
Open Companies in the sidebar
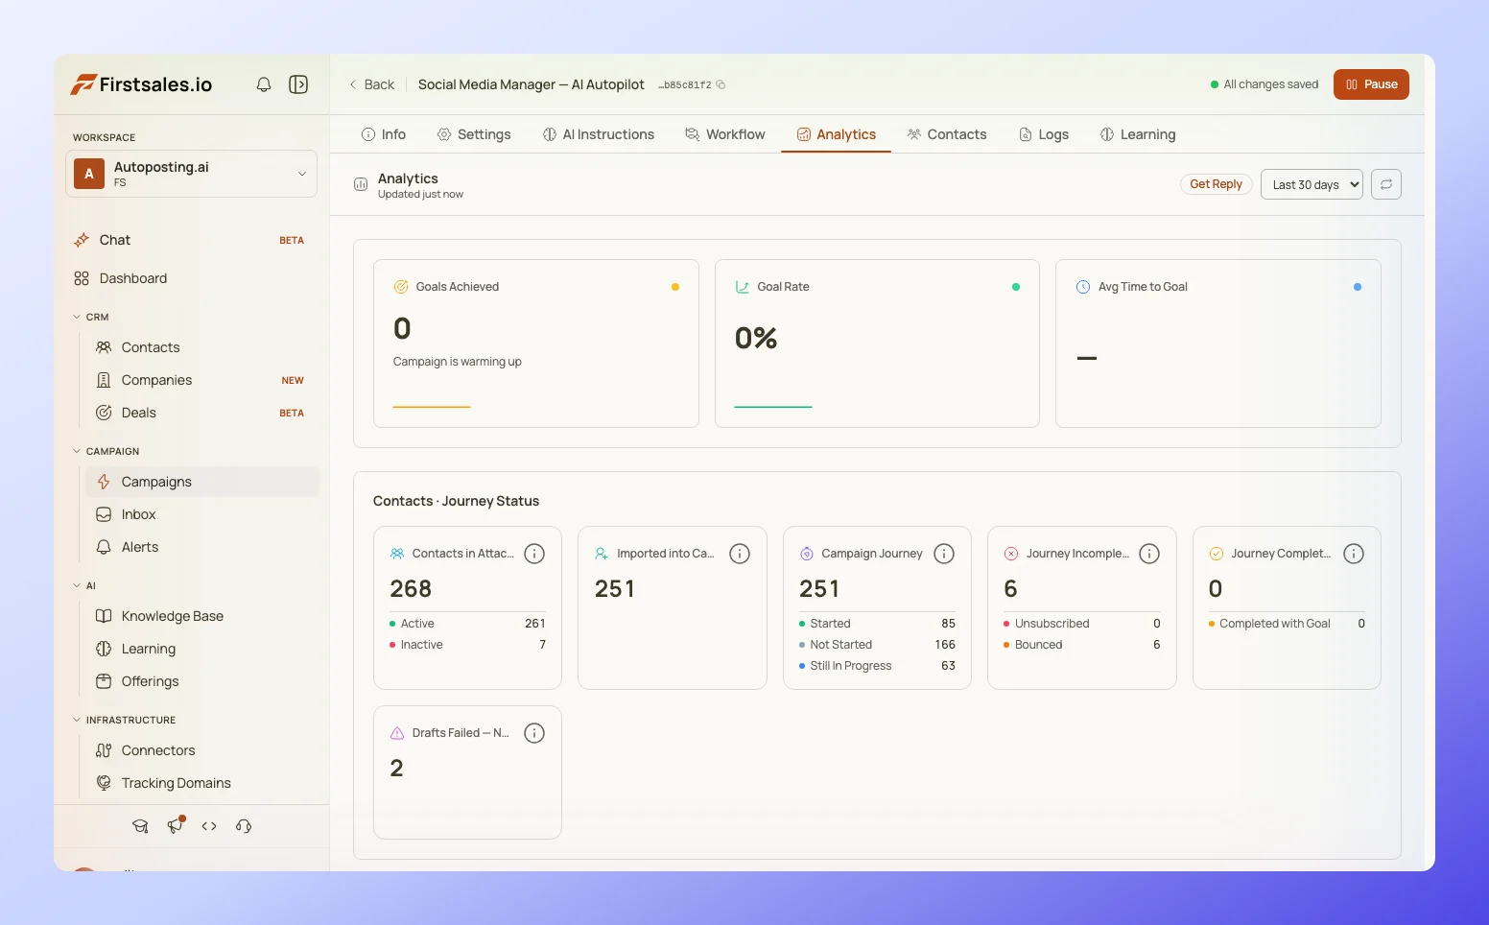(x=202, y=380)
